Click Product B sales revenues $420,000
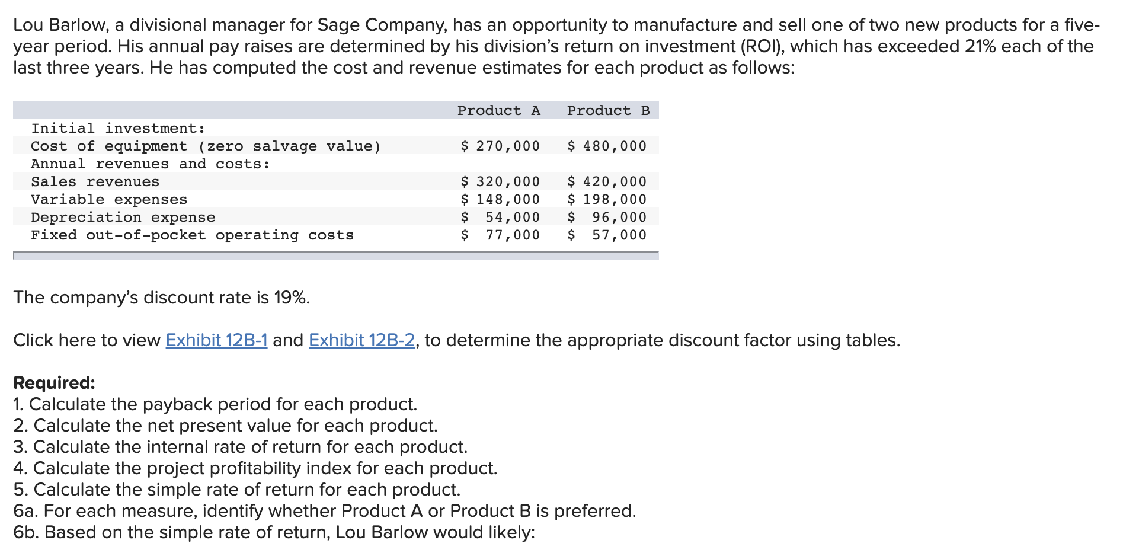1139x556 pixels. [x=607, y=181]
